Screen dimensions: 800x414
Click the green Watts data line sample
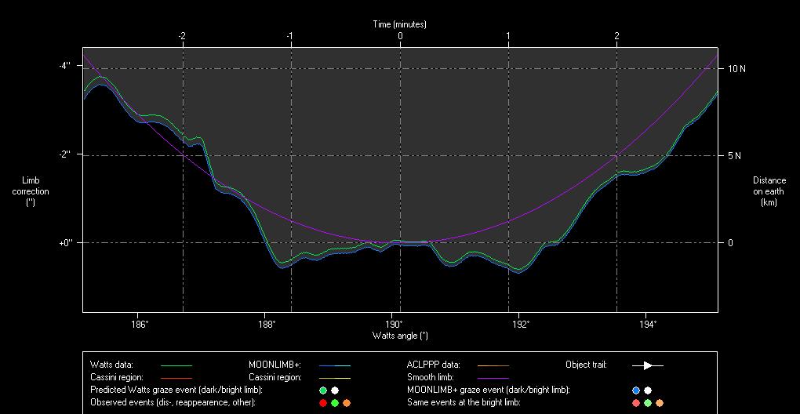[176, 365]
